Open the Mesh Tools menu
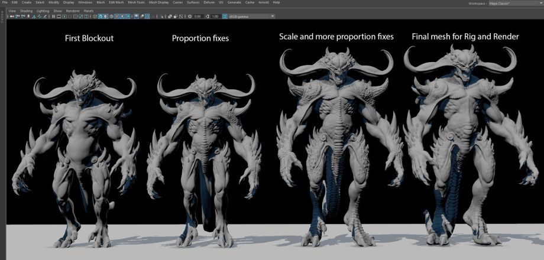Image resolution: width=544 pixels, height=260 pixels. tap(135, 3)
